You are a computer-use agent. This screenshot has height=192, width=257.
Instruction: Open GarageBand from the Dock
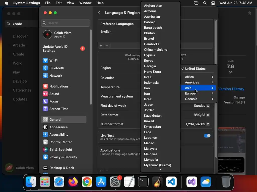(157, 182)
